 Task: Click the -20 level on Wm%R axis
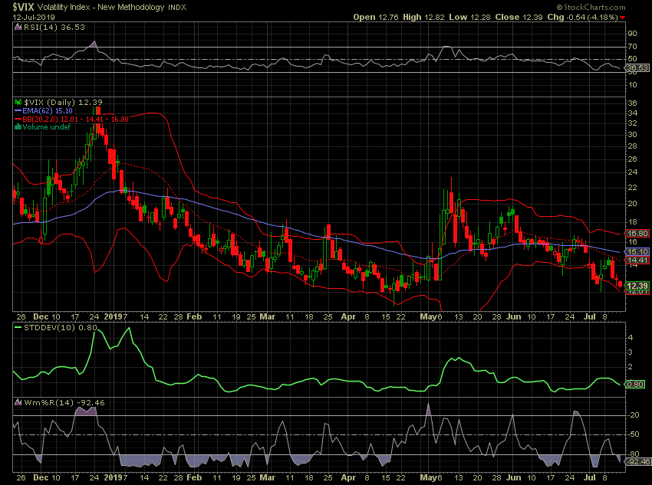634,415
